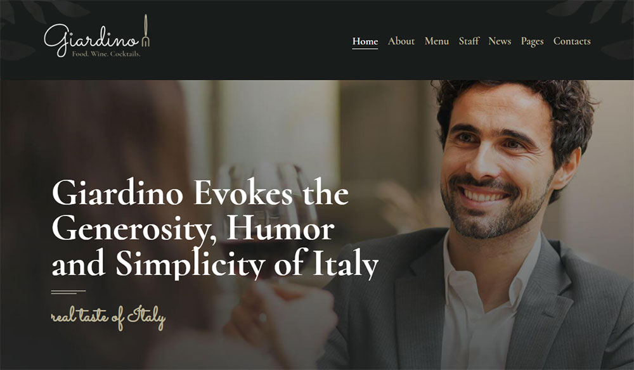Expand the Pages navigation item
This screenshot has width=634, height=370.
click(x=532, y=42)
